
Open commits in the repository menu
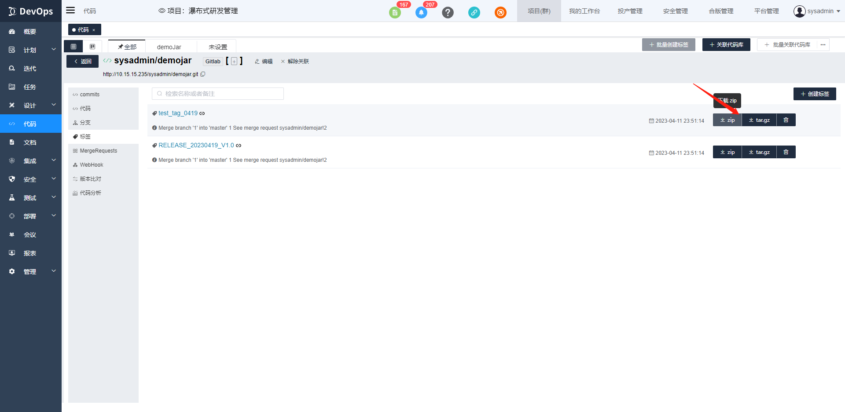[103, 95]
